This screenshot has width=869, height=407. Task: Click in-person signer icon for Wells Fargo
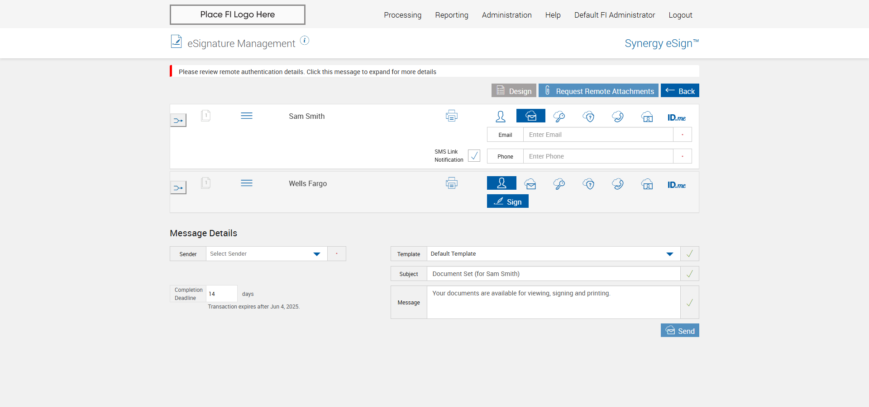click(x=501, y=183)
